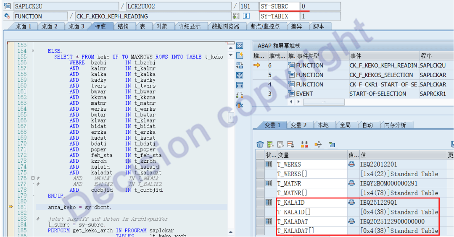The height and width of the screenshot is (237, 454).
Task: Open the value detail icon for T_KALAID
Action: point(352,203)
